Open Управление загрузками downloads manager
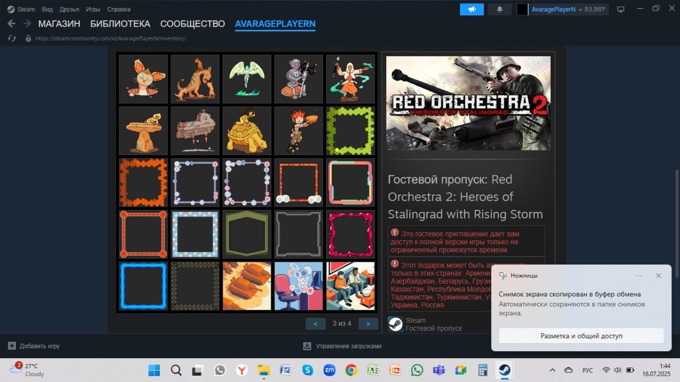Viewport: 680px width, 382px height. point(342,346)
